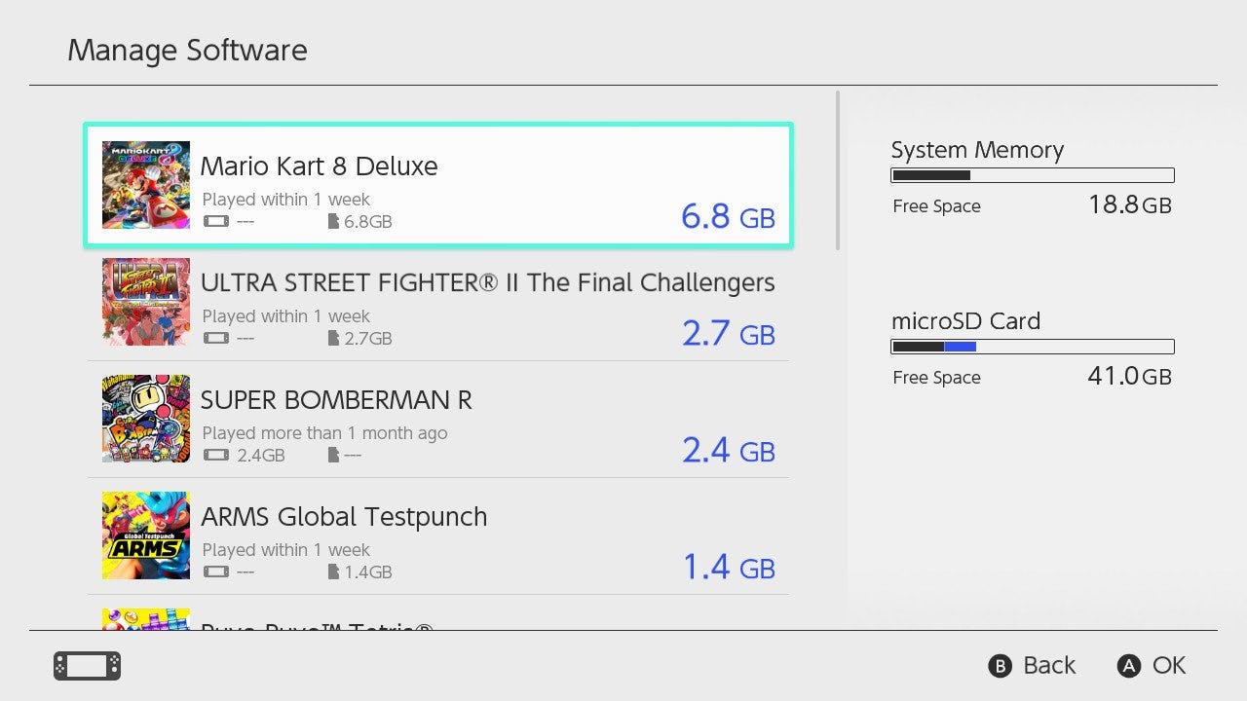Click the 2.7 GB size of Street Fighter
Image resolution: width=1247 pixels, height=701 pixels.
click(728, 334)
